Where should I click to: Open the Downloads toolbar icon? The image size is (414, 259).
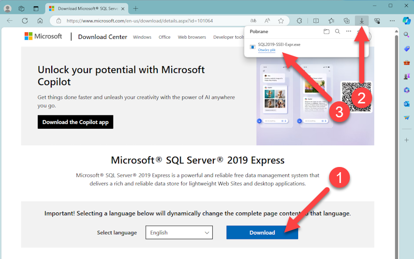pos(361,21)
